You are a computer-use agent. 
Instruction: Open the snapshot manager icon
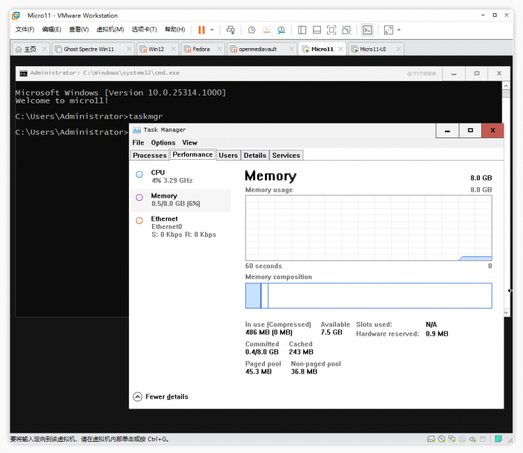281,30
